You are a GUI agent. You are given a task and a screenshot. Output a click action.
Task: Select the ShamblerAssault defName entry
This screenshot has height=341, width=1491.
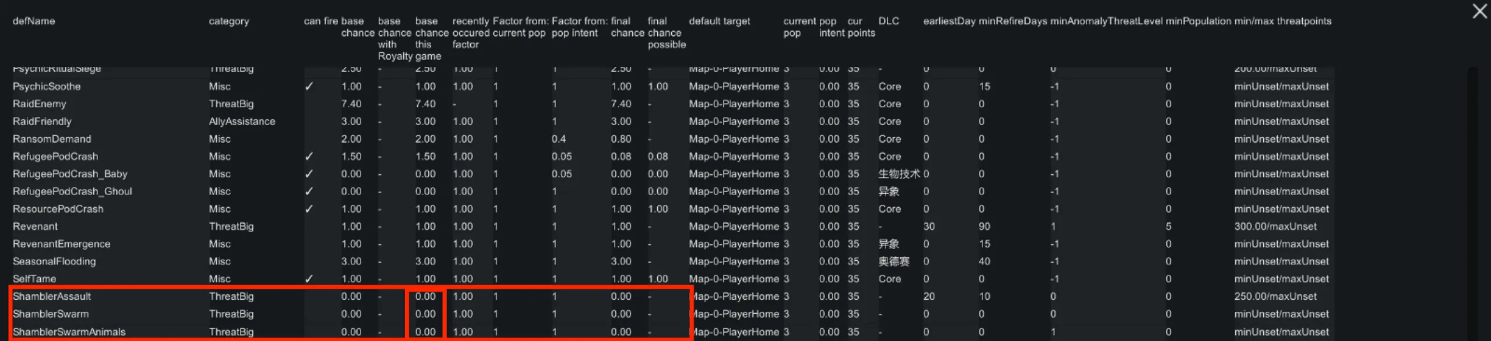pos(52,296)
